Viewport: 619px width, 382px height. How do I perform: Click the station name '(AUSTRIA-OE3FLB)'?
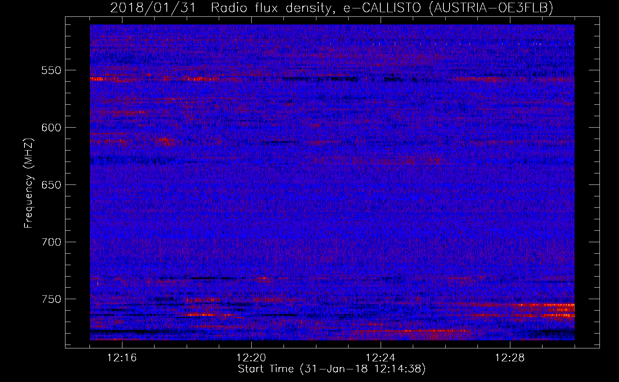(x=491, y=8)
